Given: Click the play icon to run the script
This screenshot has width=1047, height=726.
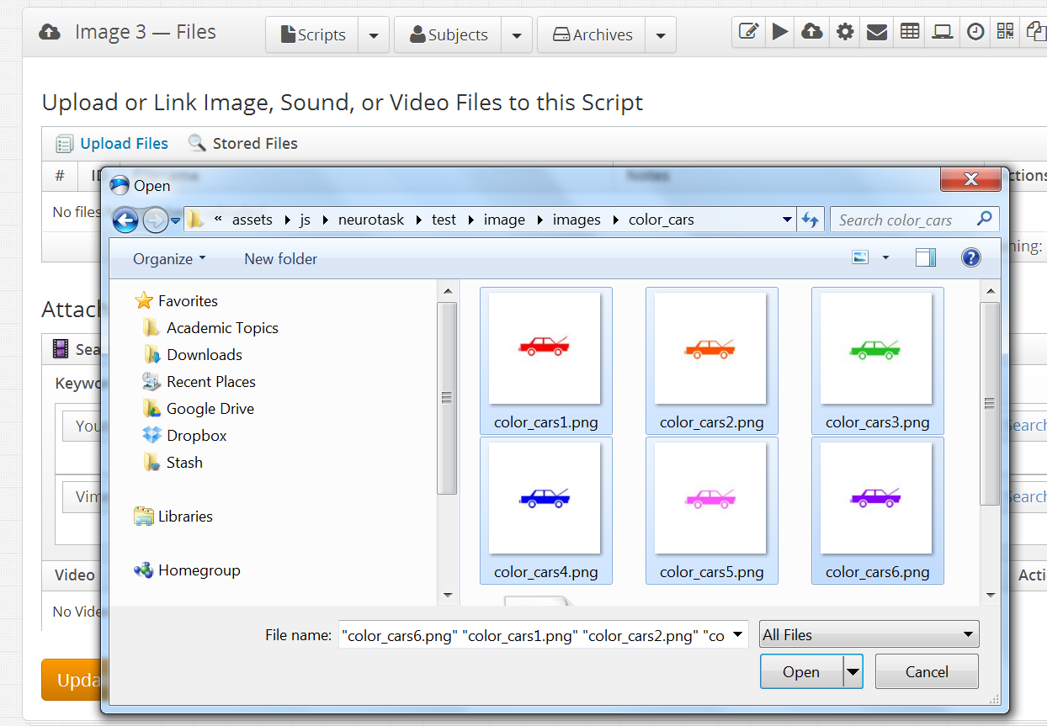Looking at the screenshot, I should tap(780, 31).
